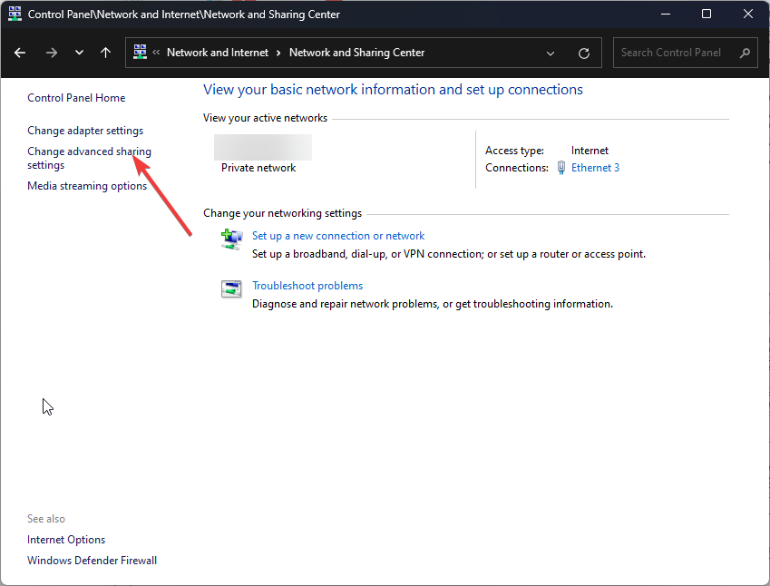Viewport: 770px width, 586px height.
Task: Open Change adapter settings
Action: (x=85, y=131)
